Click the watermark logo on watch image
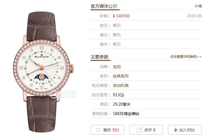 point(63,95)
